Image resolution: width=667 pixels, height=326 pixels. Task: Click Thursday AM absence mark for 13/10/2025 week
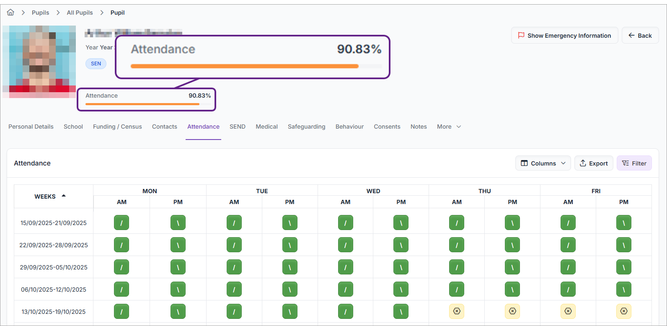tap(457, 311)
